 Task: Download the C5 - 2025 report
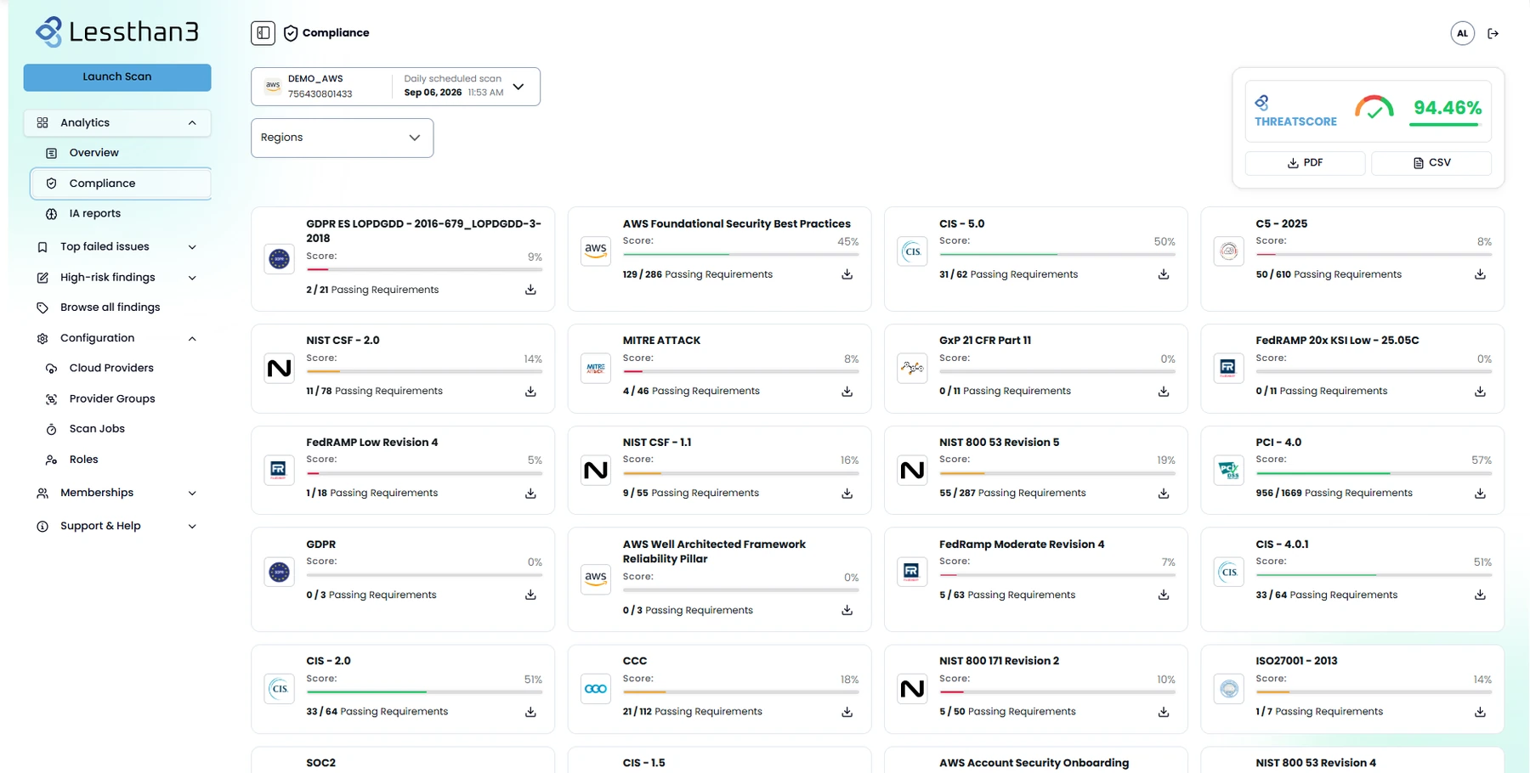click(x=1480, y=274)
